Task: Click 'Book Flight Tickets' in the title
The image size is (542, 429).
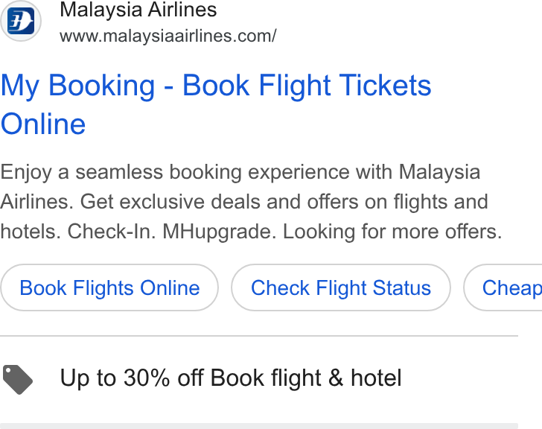Action: [307, 86]
